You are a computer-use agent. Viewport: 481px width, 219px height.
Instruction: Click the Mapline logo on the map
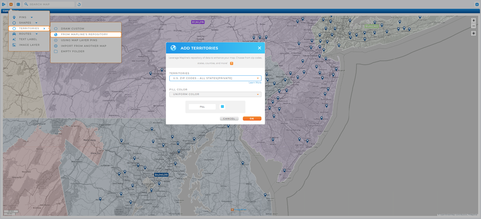(x=239, y=210)
